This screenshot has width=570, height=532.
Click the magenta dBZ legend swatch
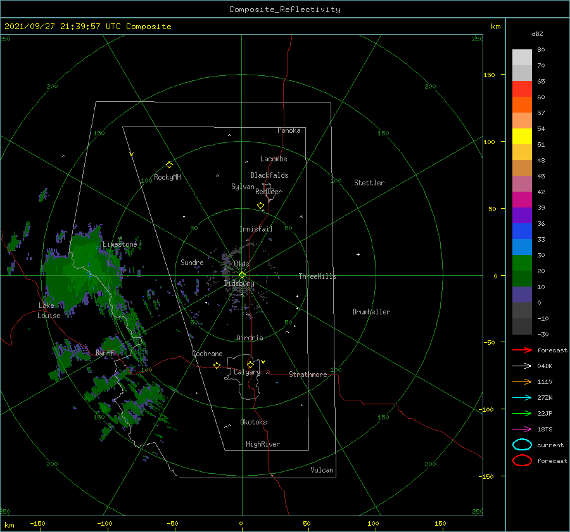[x=522, y=199]
